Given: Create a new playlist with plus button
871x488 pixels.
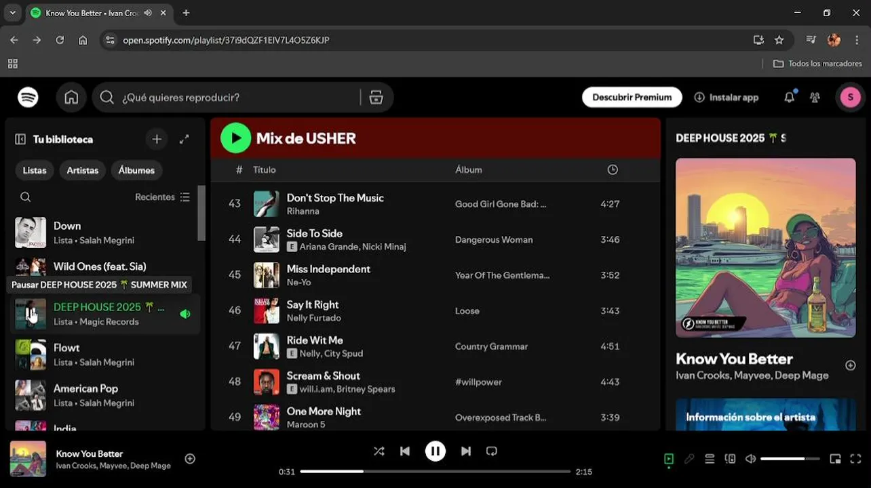Looking at the screenshot, I should pos(157,139).
